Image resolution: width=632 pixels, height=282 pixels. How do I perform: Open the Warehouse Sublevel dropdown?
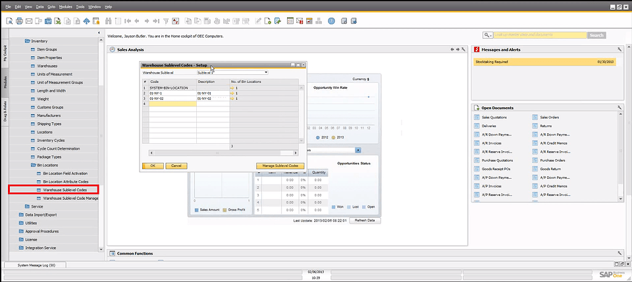click(x=266, y=72)
